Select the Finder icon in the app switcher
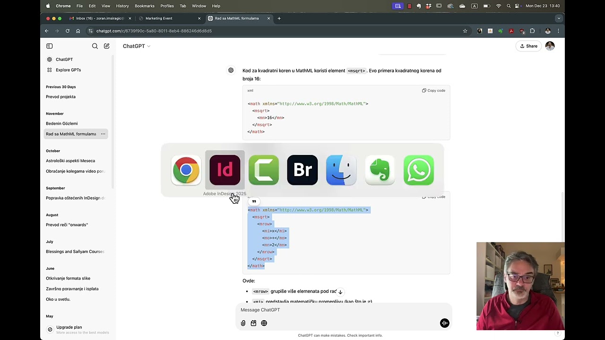 (341, 170)
